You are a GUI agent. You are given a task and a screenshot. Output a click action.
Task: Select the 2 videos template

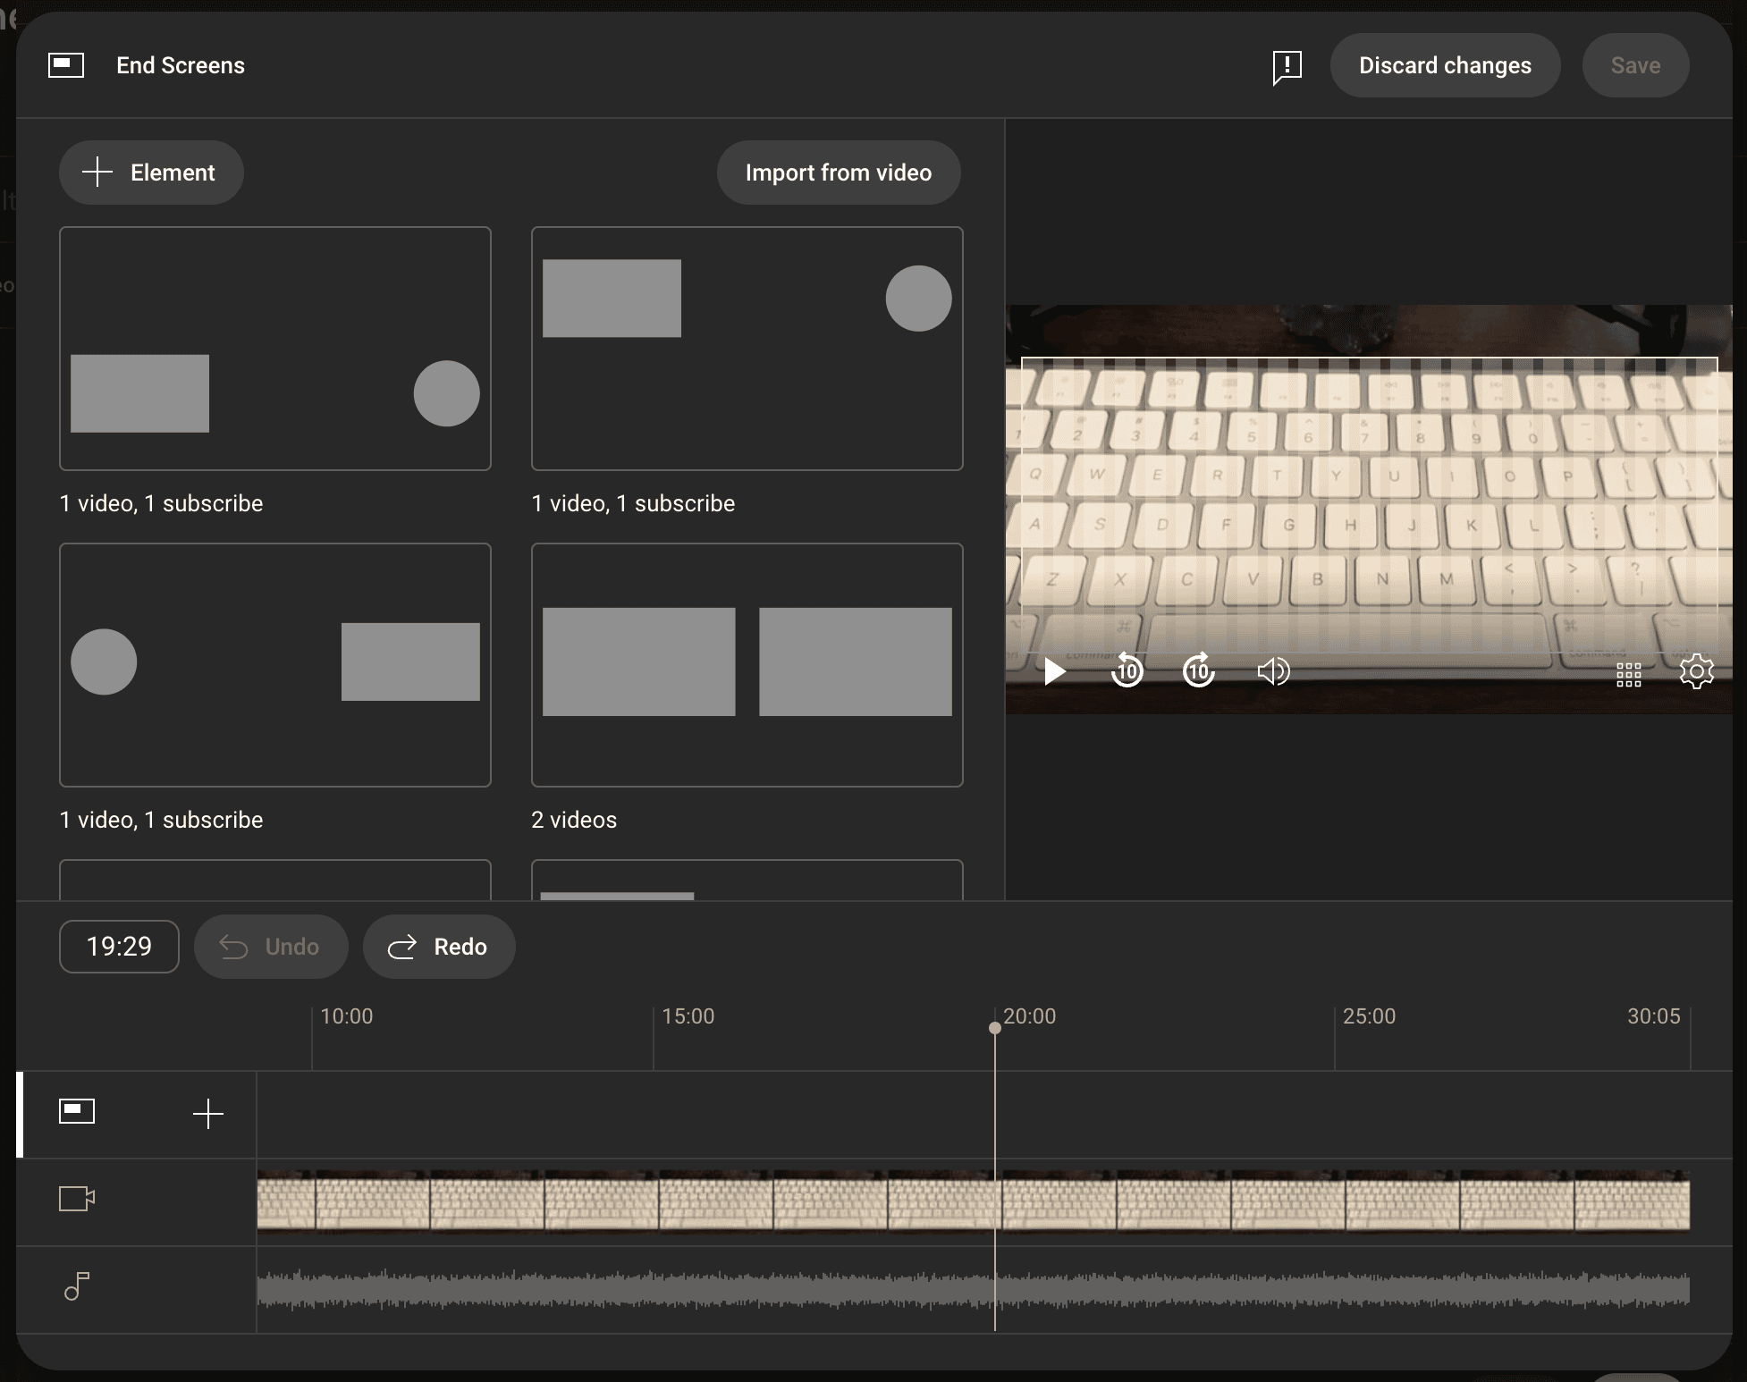(x=747, y=665)
